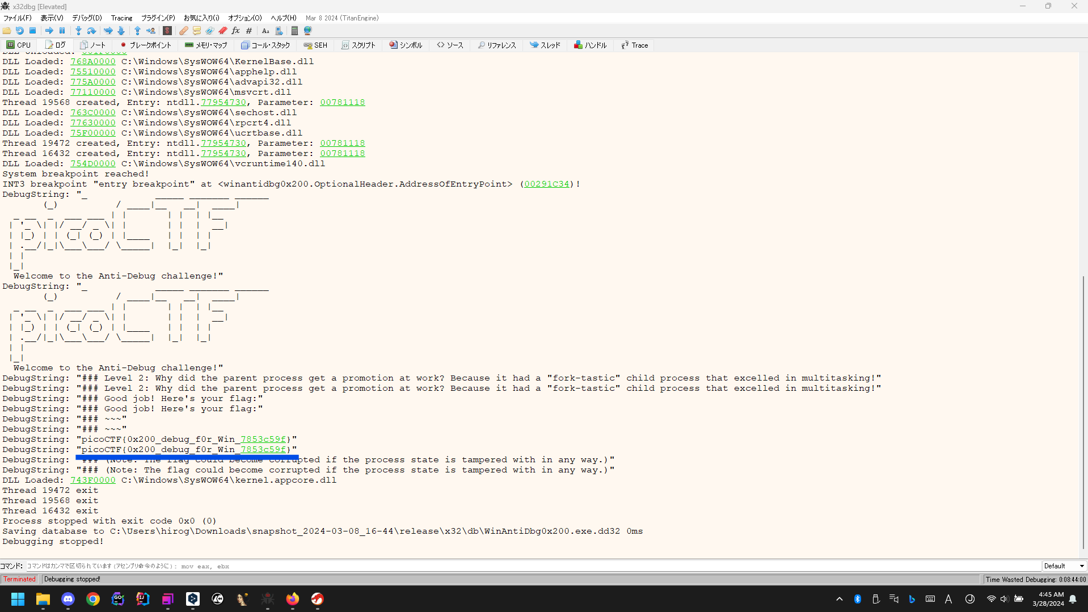Screen dimensions: 1088x612
Task: Click the Pause execution icon
Action: 62,31
